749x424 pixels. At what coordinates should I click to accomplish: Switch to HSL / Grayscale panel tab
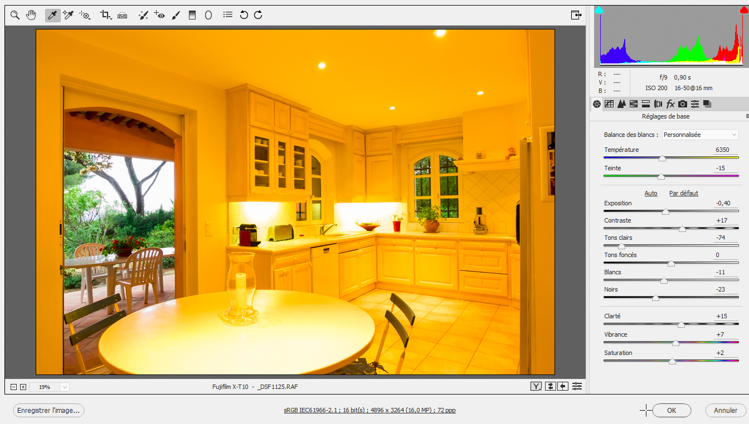(x=634, y=104)
